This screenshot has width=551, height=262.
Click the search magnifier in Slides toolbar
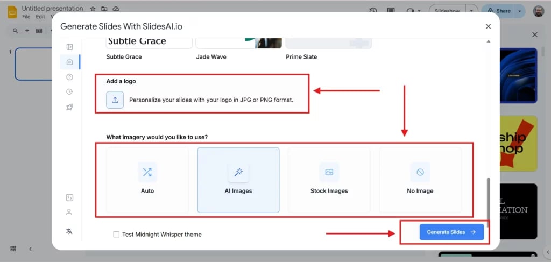click(15, 31)
